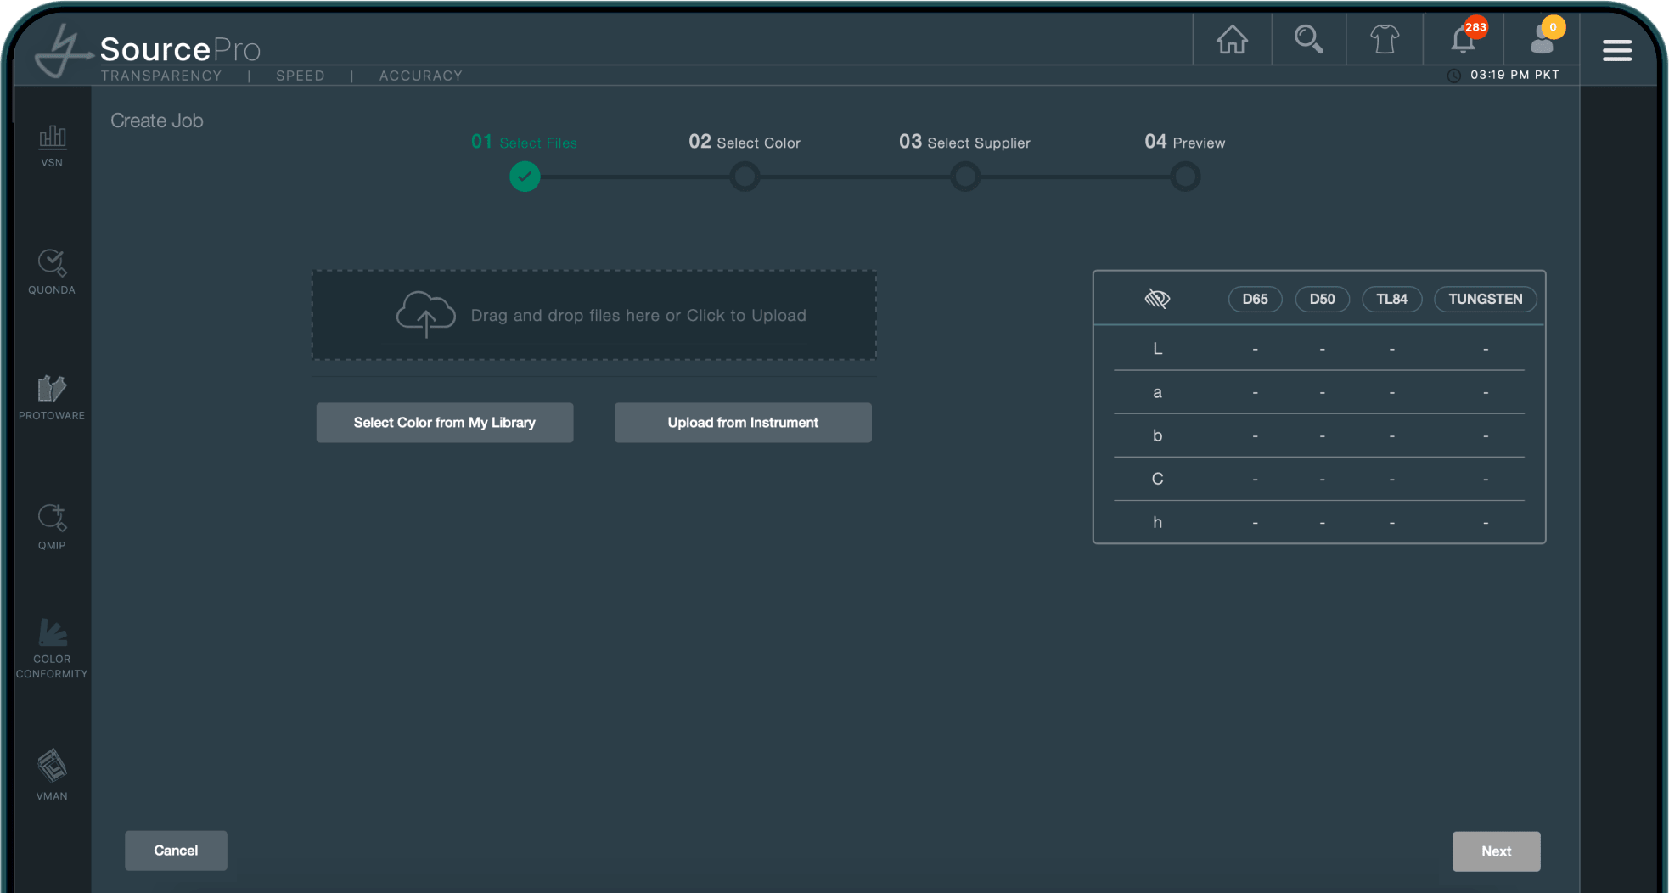The image size is (1669, 893).
Task: Go to step 03 Select Supplier
Action: (x=964, y=142)
